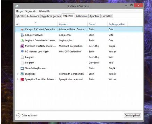Select the Başlangıç tab
The image size is (152, 124).
(x=68, y=16)
